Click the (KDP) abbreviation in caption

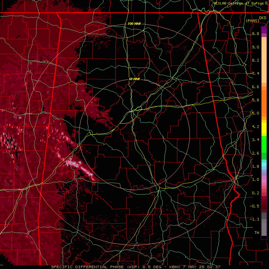[x=133, y=267]
